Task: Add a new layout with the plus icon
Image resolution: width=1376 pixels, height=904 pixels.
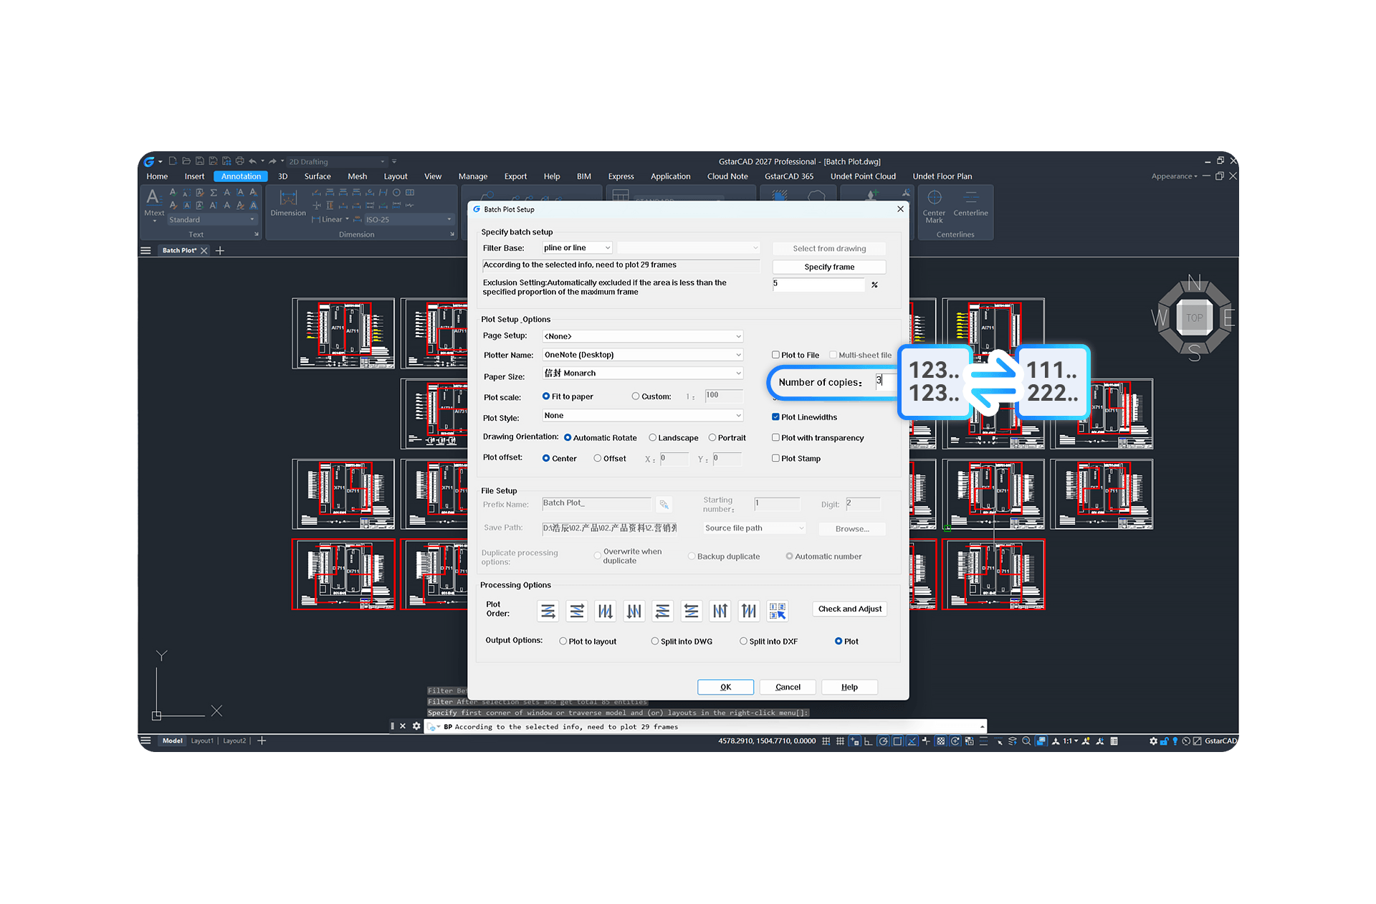Action: [x=262, y=741]
